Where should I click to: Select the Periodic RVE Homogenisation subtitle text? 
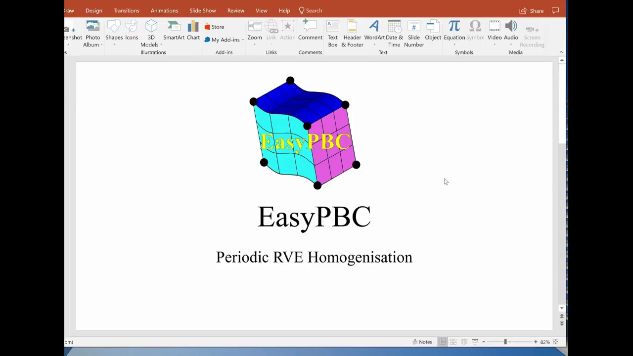click(314, 257)
